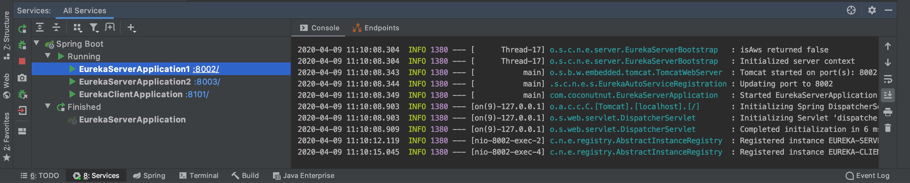The height and width of the screenshot is (183, 910).
Task: Open the Group By dropdown
Action: coord(77,27)
